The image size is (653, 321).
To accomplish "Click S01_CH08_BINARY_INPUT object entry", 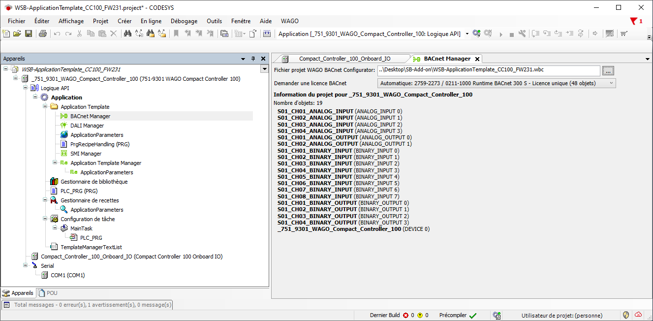I will click(338, 196).
